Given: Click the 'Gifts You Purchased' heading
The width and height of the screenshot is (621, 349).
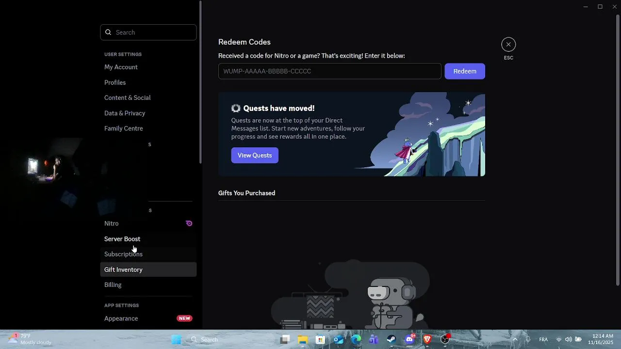Looking at the screenshot, I should tap(246, 193).
